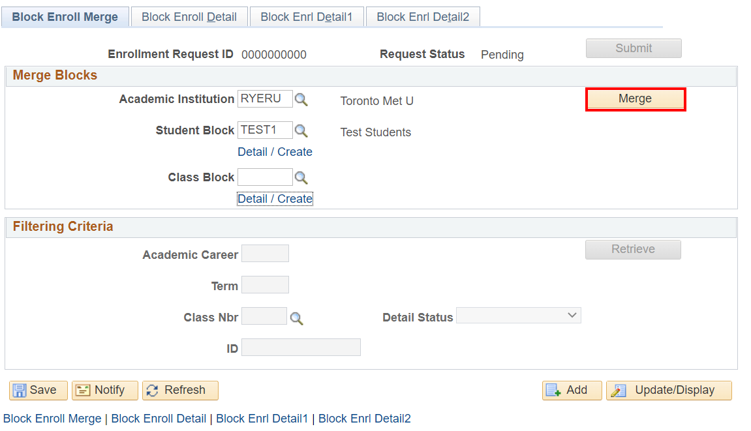The height and width of the screenshot is (431, 751).
Task: Select the Block Enrl Detail2 tab
Action: coord(423,17)
